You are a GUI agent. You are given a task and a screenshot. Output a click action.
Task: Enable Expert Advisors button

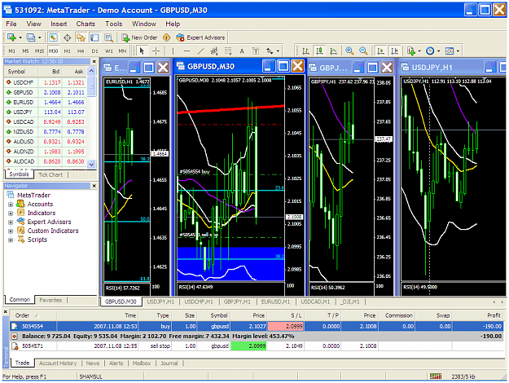[x=200, y=37]
